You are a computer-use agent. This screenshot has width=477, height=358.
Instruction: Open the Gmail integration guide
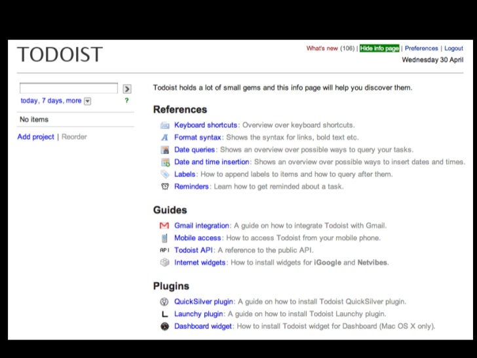pyautogui.click(x=202, y=226)
